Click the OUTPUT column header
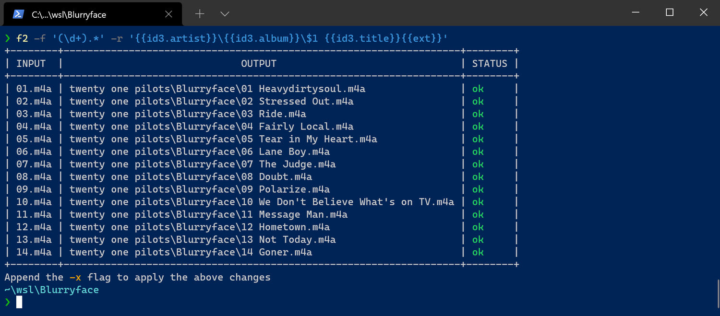The width and height of the screenshot is (720, 316). (259, 64)
